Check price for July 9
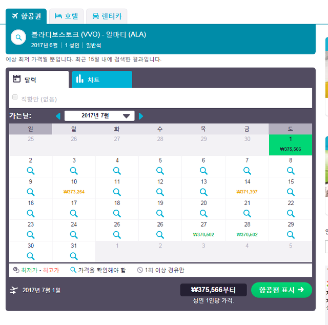This screenshot has width=328, height=325. [x=31, y=192]
